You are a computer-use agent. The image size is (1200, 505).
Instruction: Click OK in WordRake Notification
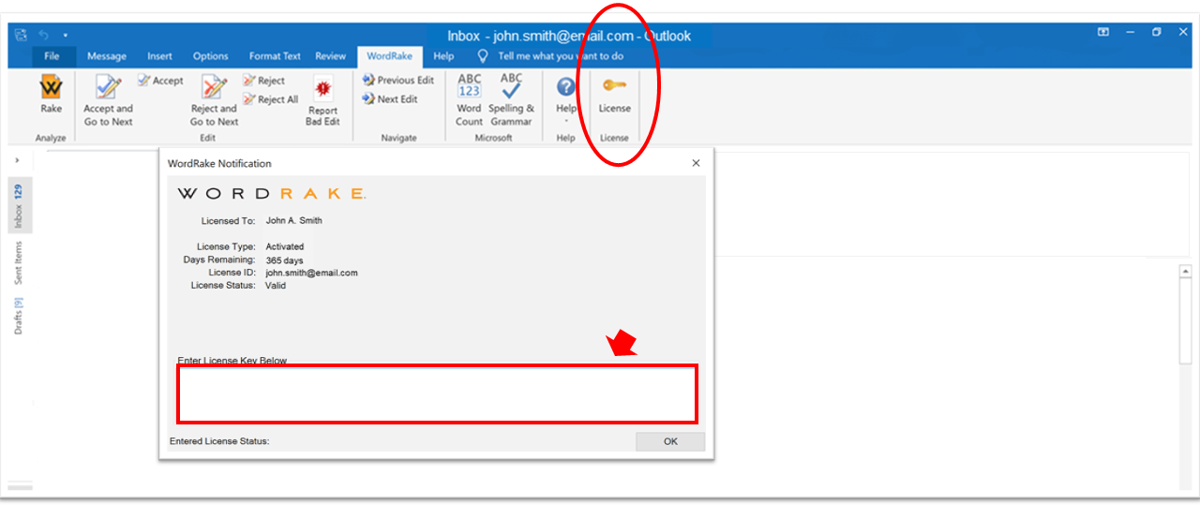pyautogui.click(x=670, y=441)
